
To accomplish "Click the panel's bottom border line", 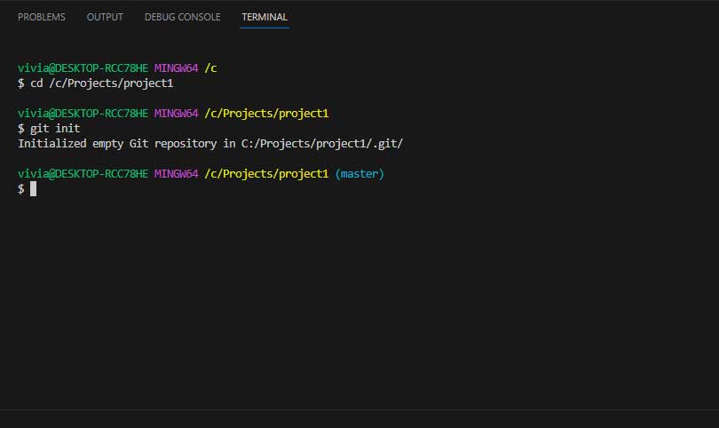I will [359, 409].
